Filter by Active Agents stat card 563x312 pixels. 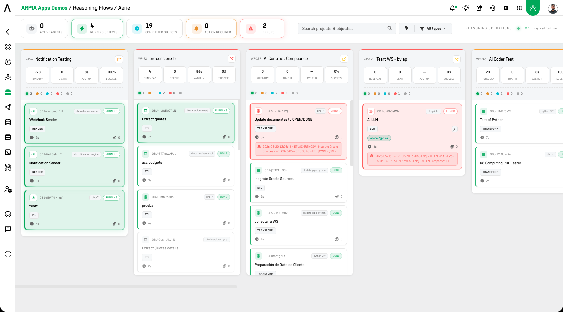(44, 28)
